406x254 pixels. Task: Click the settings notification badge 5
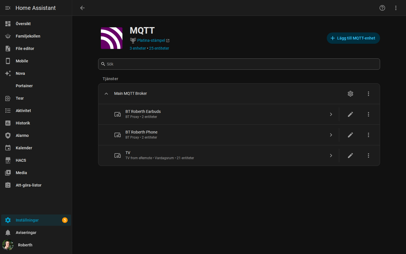tap(65, 220)
